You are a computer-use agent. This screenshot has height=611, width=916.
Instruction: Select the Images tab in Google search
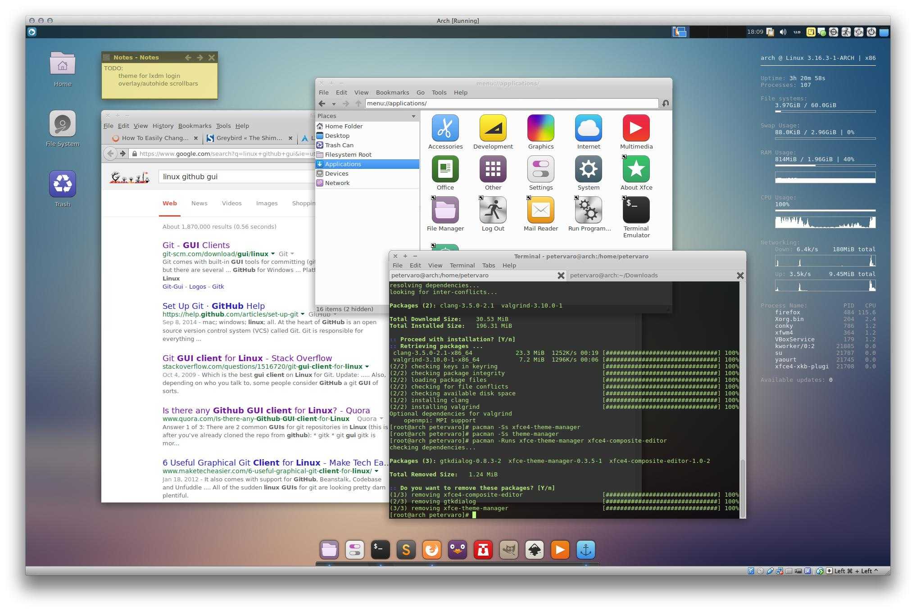267,204
